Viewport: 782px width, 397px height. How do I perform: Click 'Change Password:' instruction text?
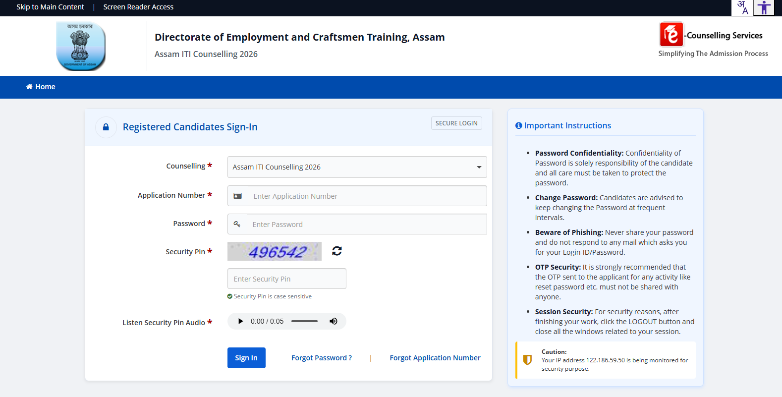(x=566, y=198)
